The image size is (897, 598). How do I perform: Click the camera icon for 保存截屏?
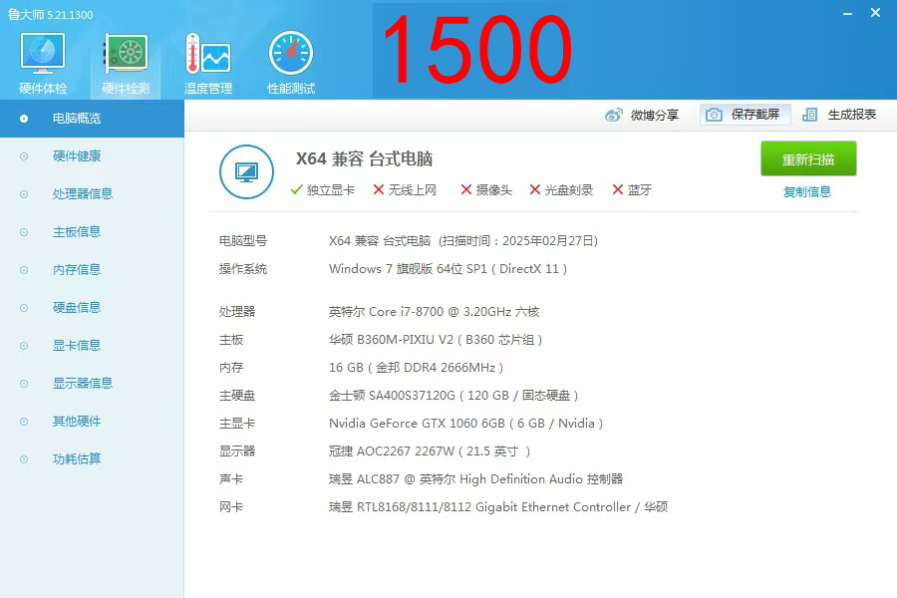coord(714,115)
